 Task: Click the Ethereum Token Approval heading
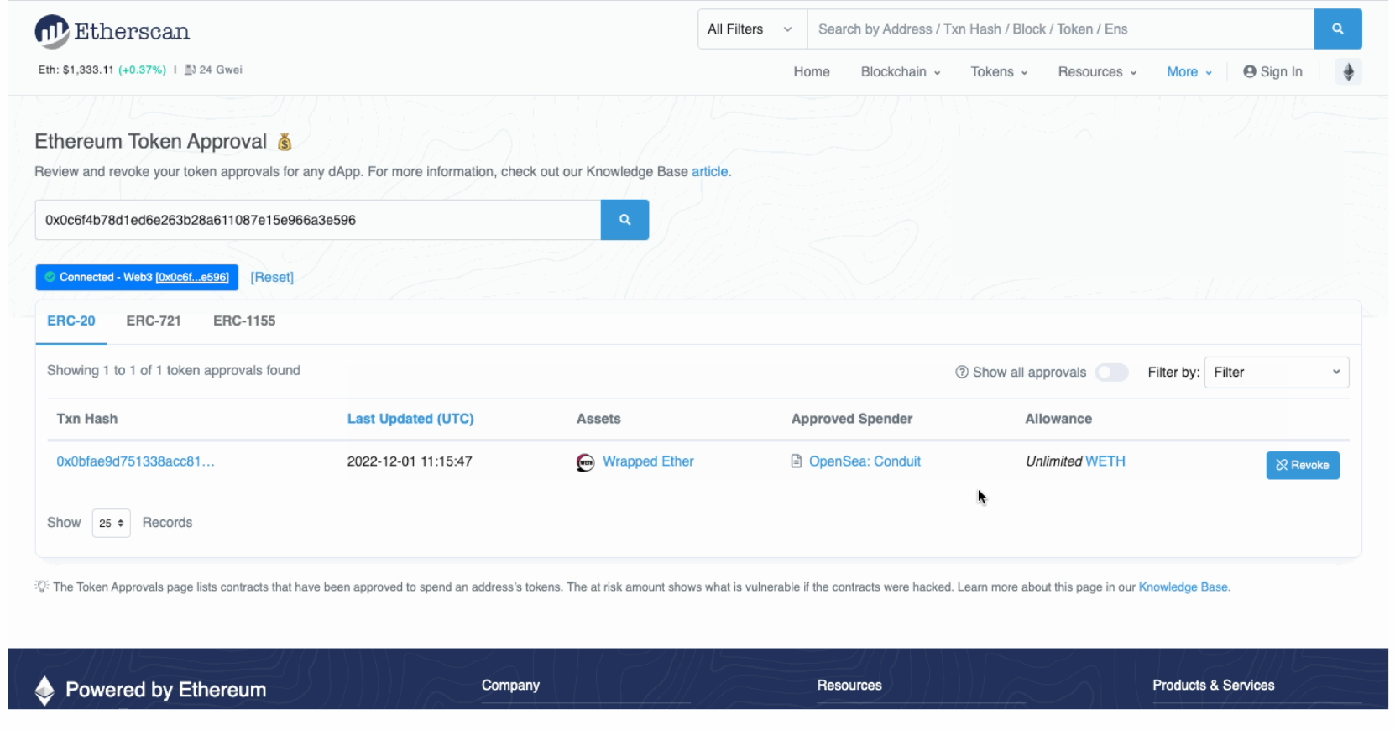[151, 142]
